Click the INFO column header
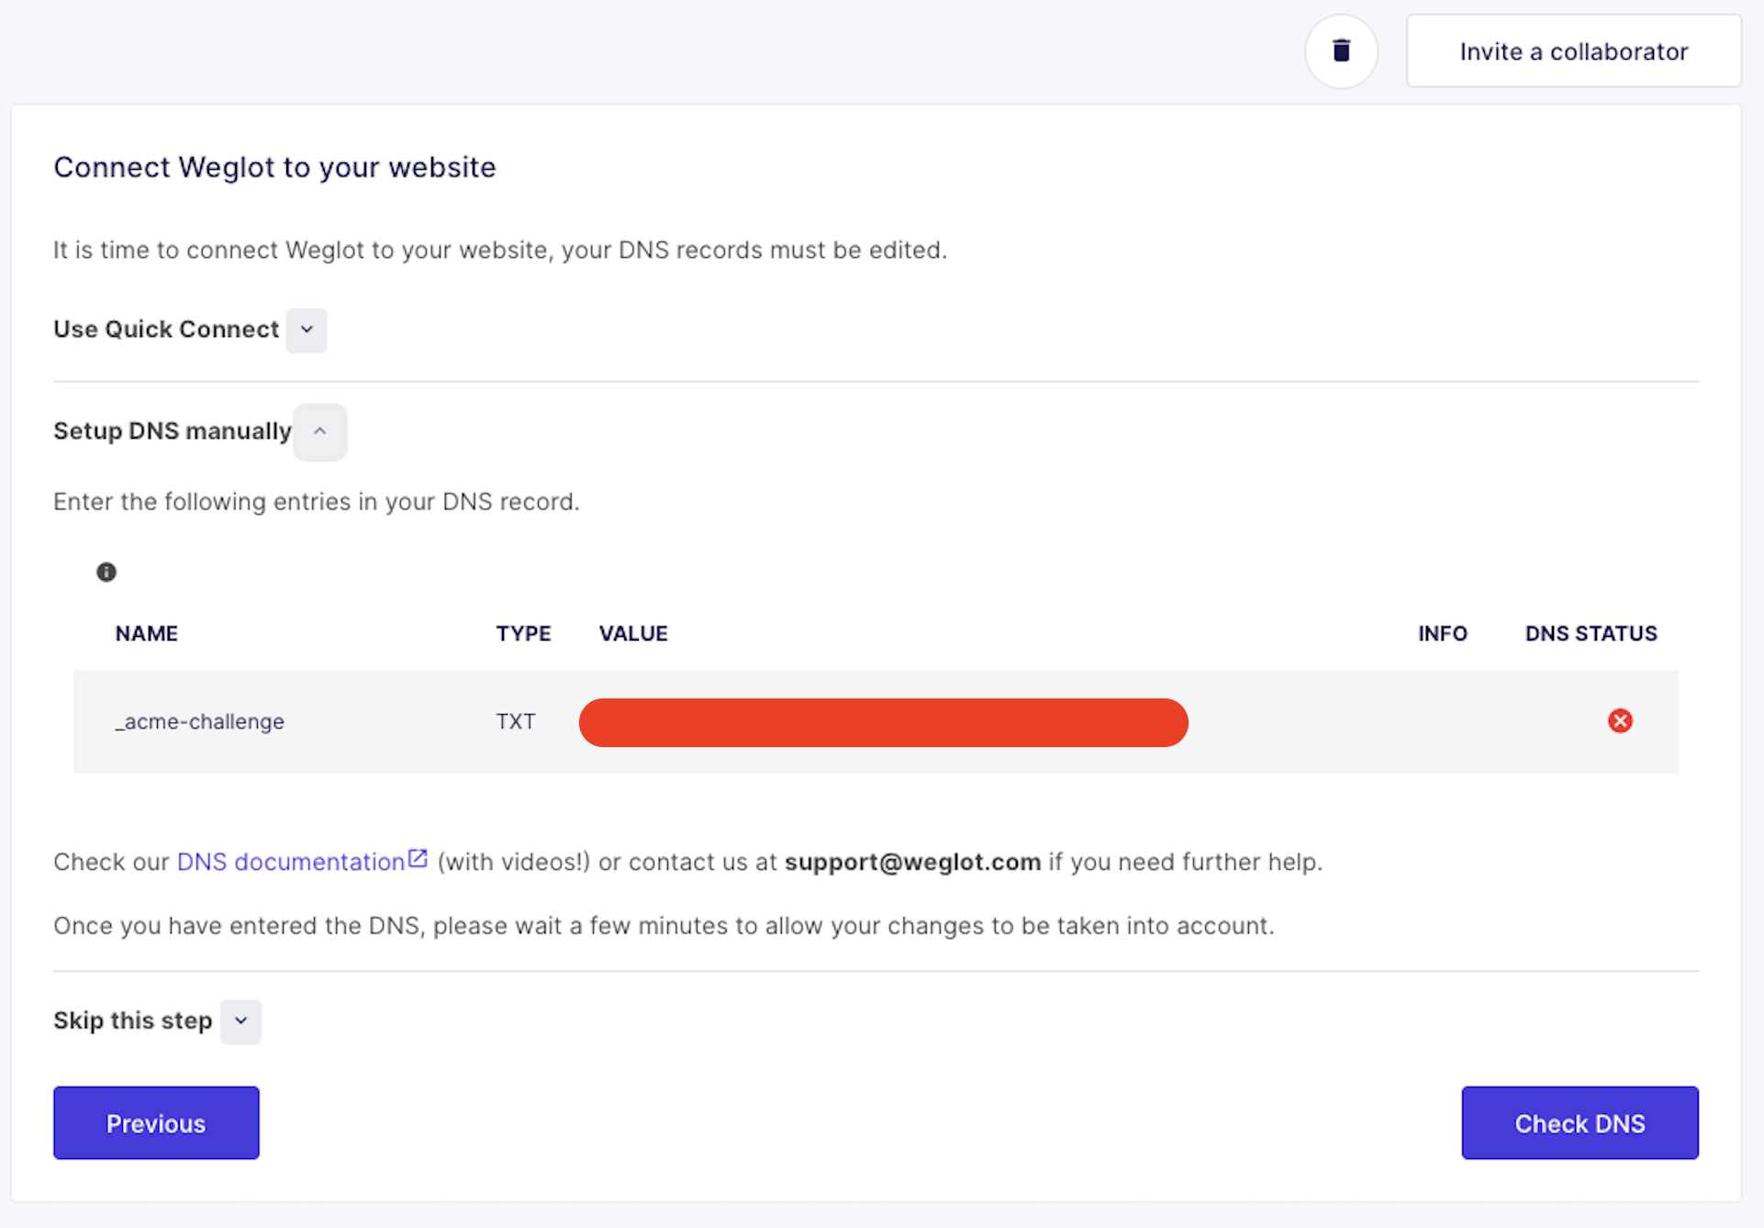This screenshot has height=1228, width=1764. [1443, 633]
